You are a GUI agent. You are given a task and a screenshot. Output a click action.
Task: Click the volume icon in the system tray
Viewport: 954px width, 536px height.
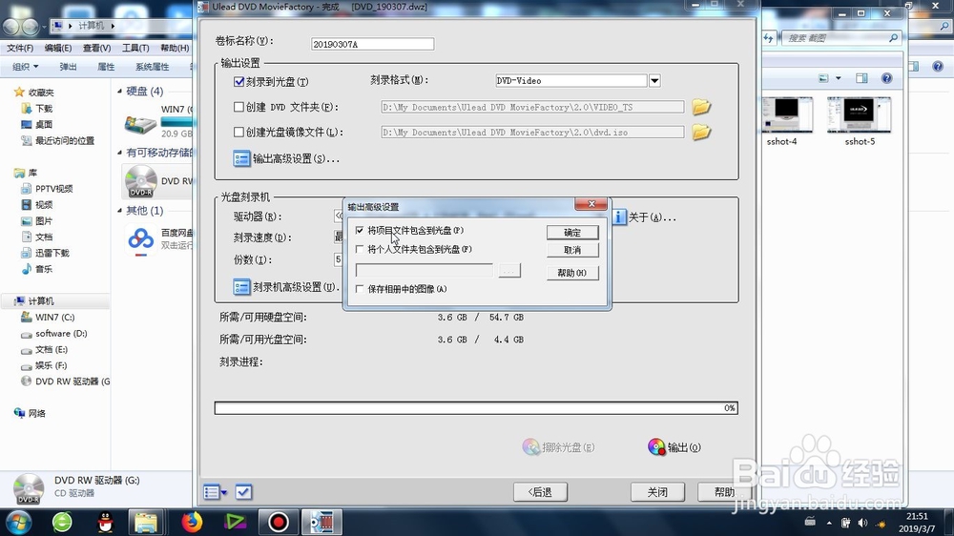coord(862,523)
